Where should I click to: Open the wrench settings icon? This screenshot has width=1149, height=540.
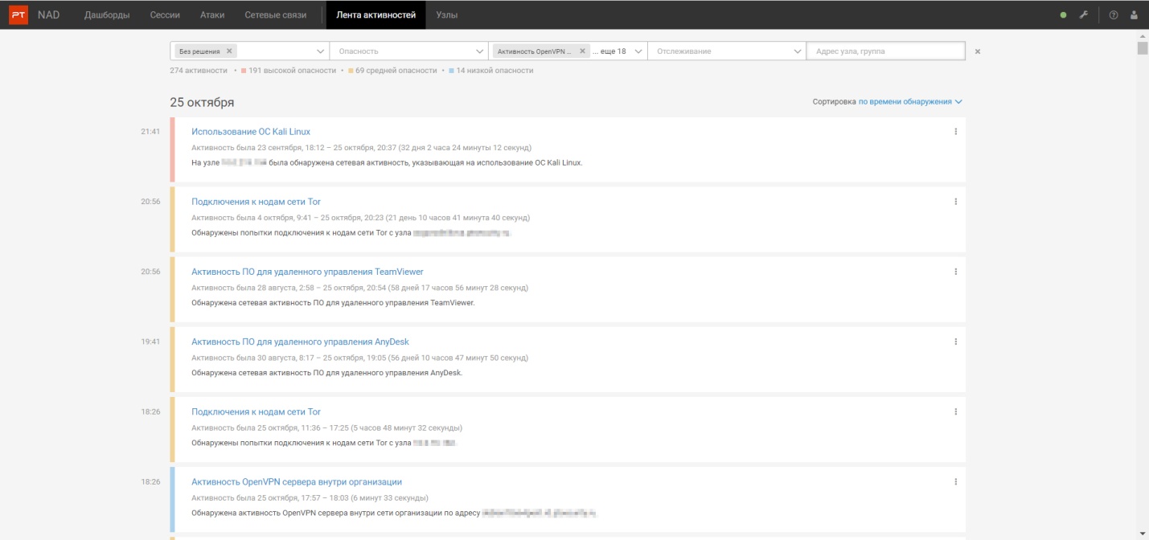tap(1084, 14)
